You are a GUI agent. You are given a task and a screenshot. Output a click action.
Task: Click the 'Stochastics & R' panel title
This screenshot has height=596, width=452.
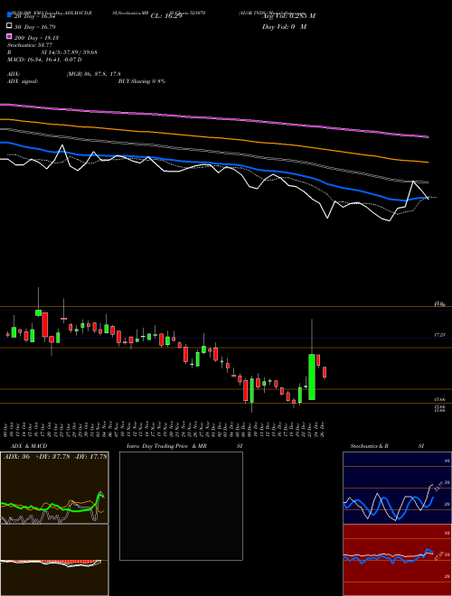[x=369, y=446]
